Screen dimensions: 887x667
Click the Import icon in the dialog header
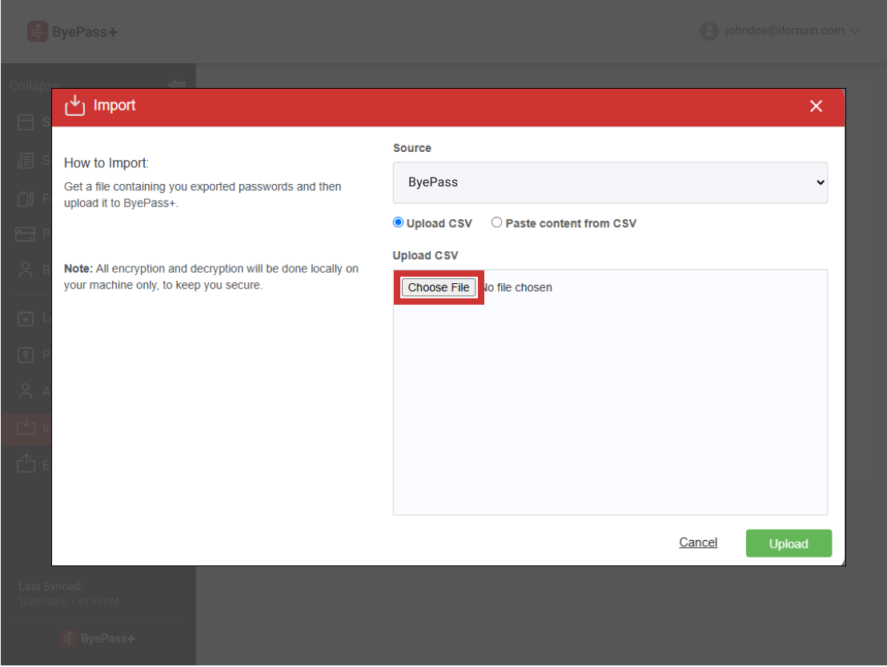pos(74,106)
